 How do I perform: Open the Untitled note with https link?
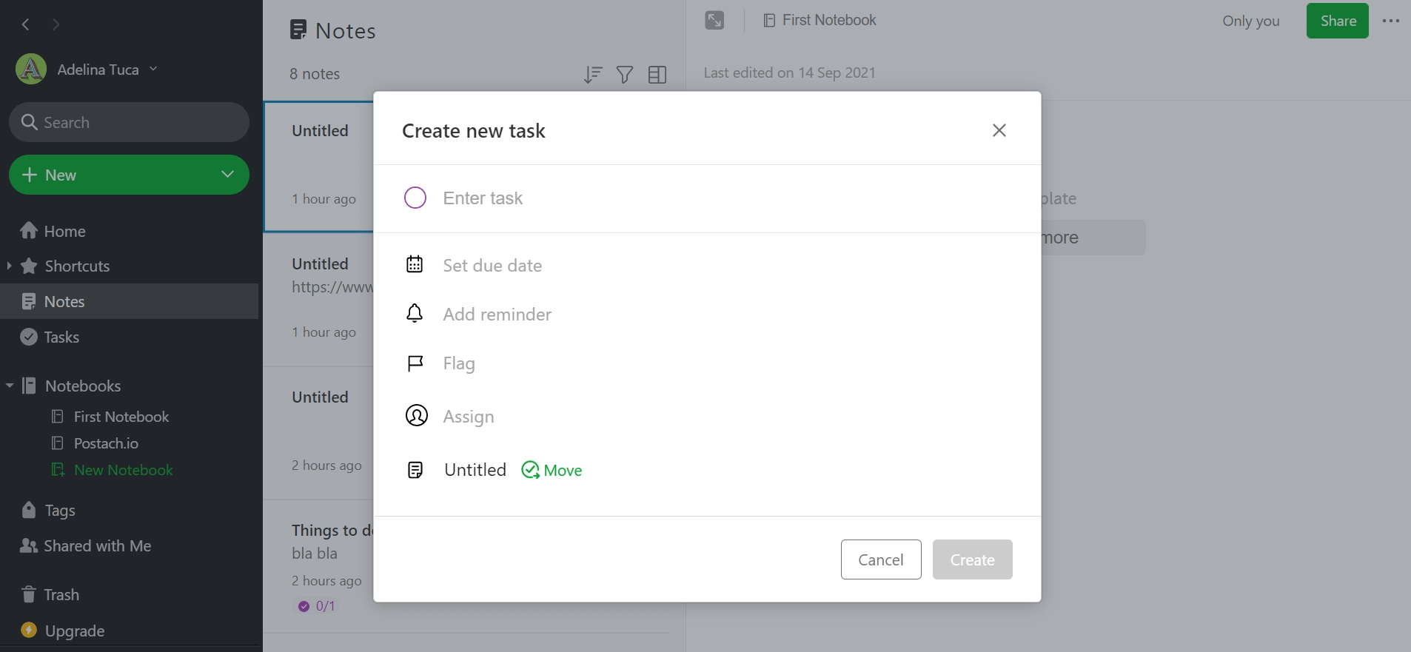[x=319, y=299]
